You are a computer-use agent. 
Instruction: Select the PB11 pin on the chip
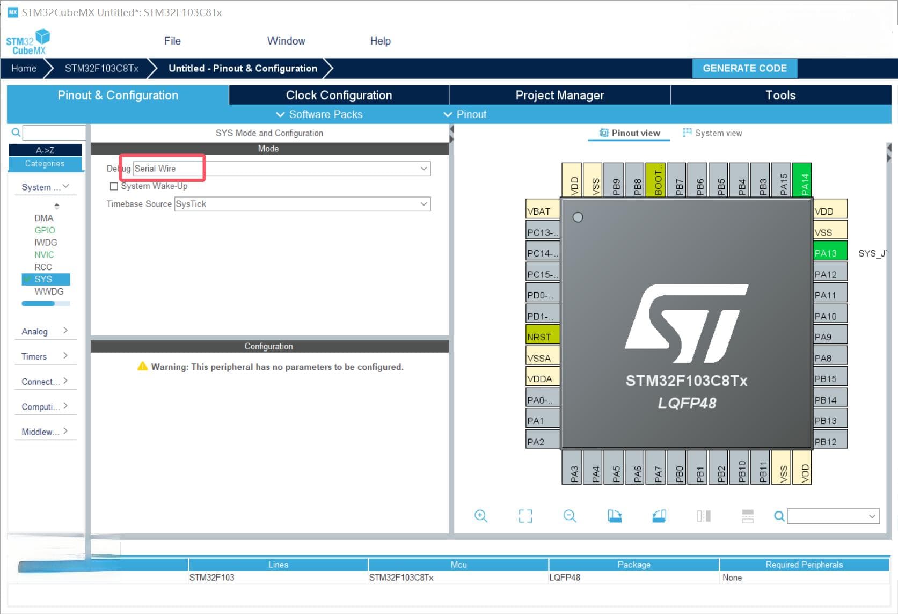click(x=760, y=468)
